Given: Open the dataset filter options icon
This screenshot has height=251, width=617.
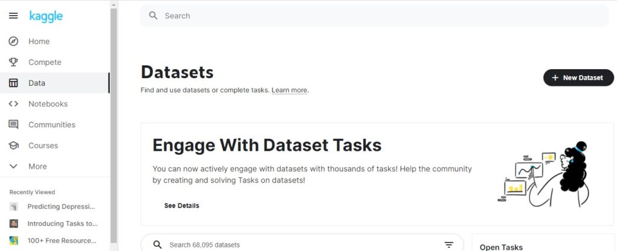Looking at the screenshot, I should pos(449,245).
